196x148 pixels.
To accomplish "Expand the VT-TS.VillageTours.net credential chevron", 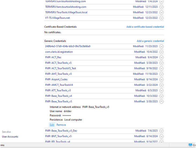I will 161,18.
